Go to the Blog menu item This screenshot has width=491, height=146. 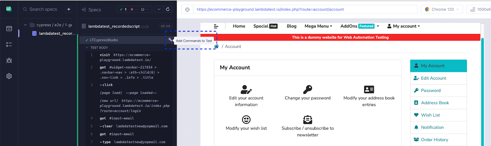292,26
